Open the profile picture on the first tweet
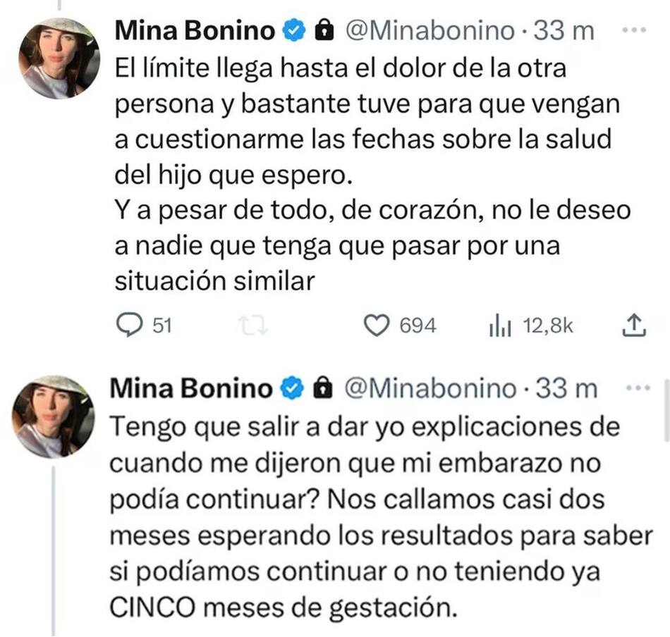 (58, 58)
